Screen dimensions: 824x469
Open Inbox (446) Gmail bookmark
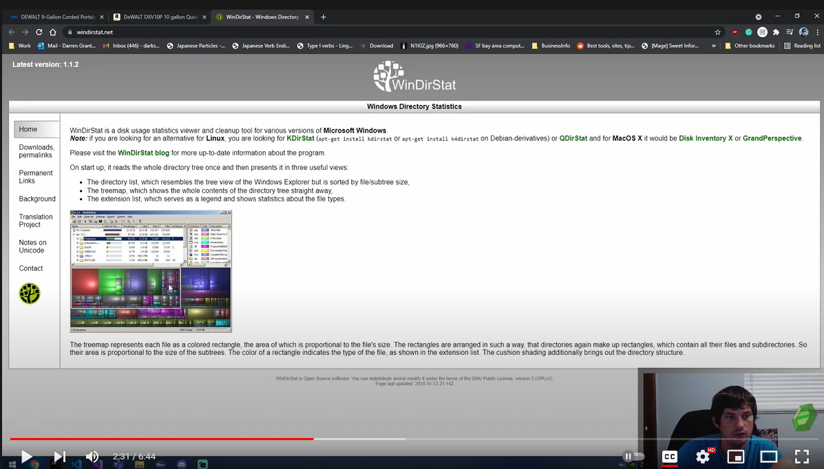[131, 45]
